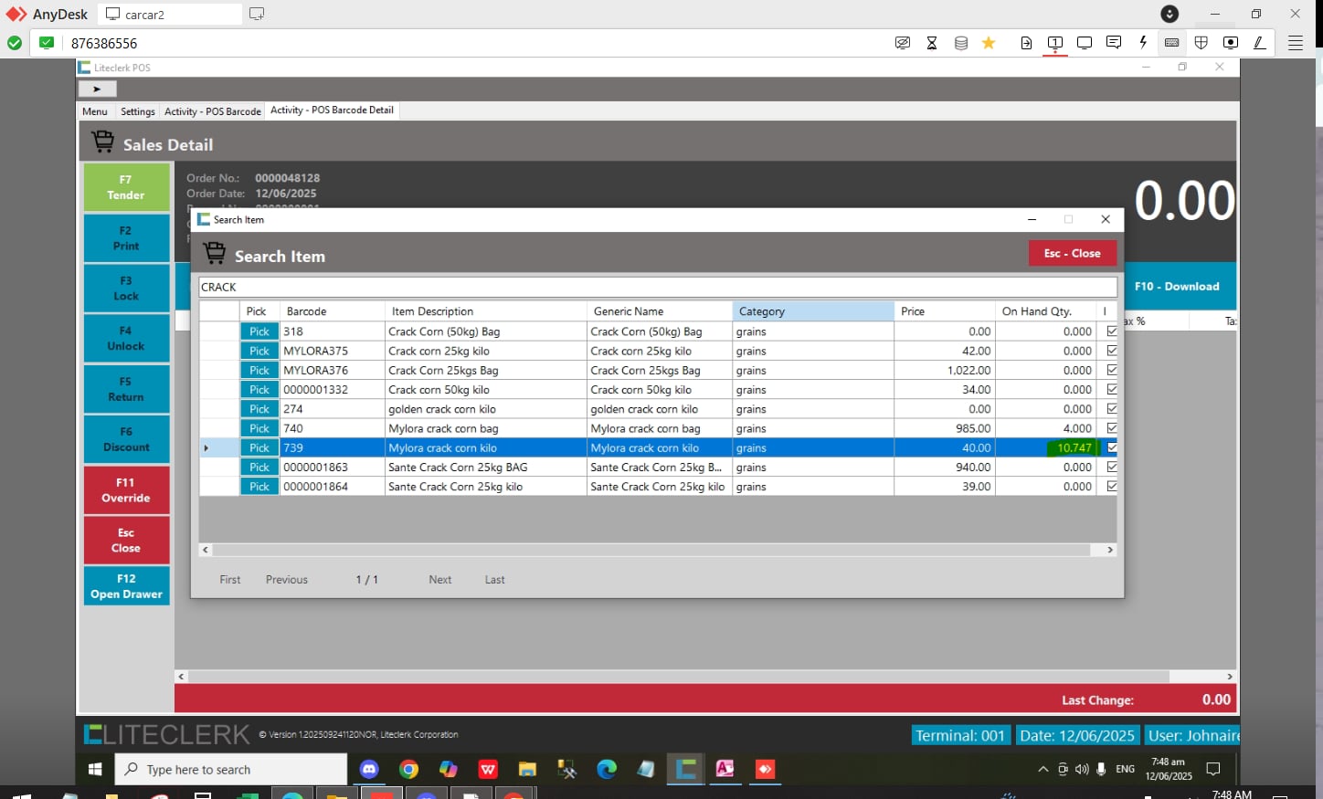Open the AnyDesk hamburger main menu
This screenshot has height=799, width=1323.
(x=1296, y=43)
